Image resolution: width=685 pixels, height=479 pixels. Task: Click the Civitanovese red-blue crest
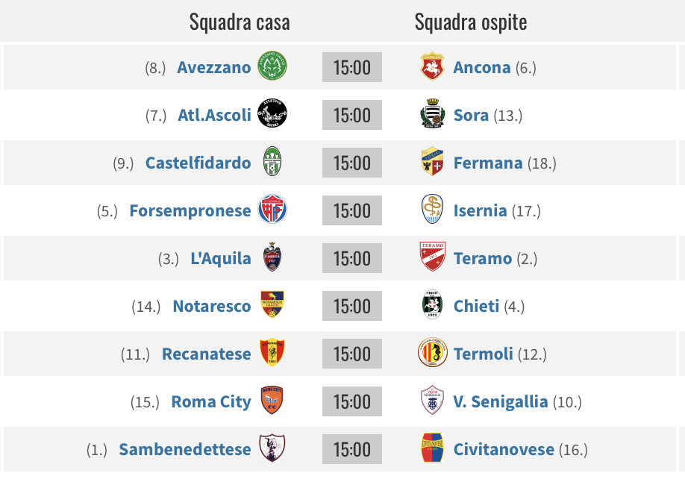pos(432,448)
